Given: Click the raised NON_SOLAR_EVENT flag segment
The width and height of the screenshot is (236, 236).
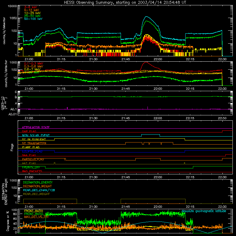Looking at the screenshot, I should 150,135.
